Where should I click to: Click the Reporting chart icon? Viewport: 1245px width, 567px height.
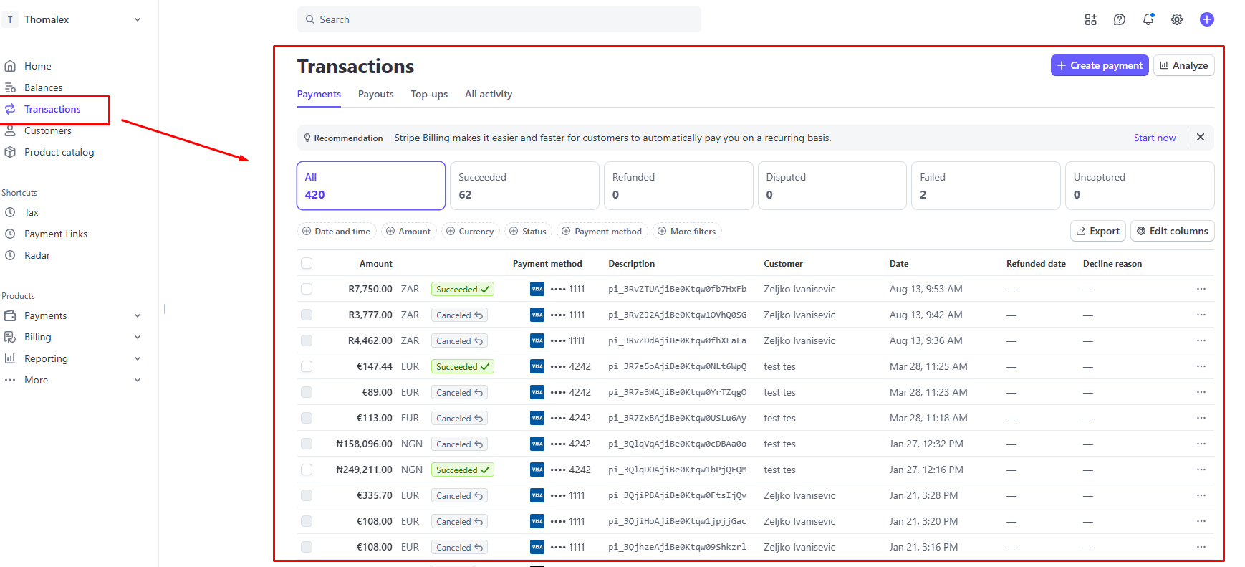pyautogui.click(x=10, y=358)
